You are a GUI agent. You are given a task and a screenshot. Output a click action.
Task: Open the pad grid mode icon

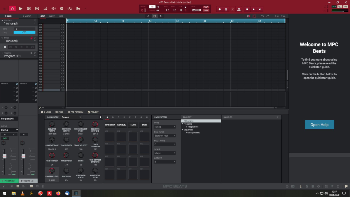point(29,9)
